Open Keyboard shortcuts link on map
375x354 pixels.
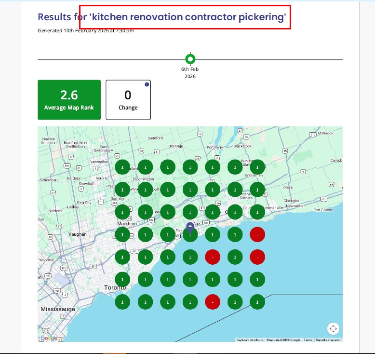[x=250, y=340]
